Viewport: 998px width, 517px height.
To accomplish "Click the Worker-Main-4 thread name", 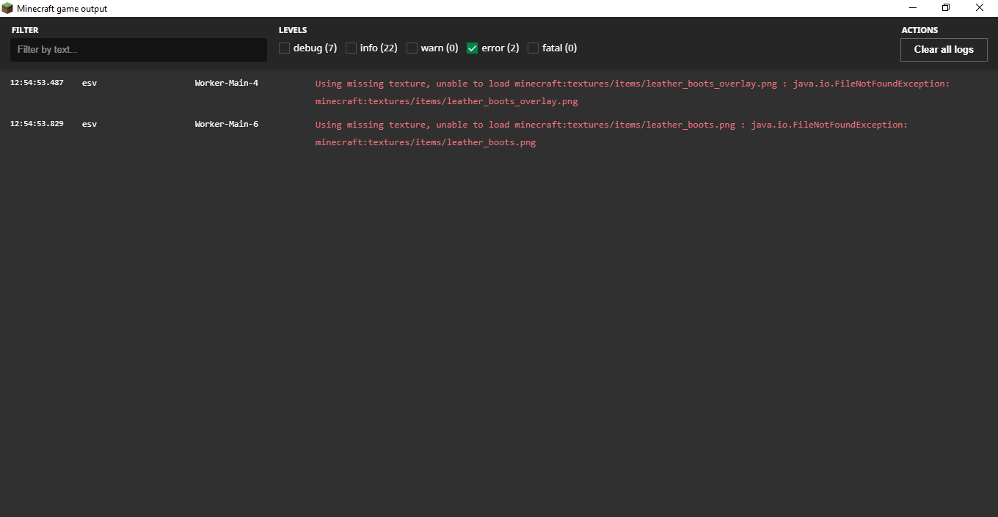I will (x=226, y=83).
